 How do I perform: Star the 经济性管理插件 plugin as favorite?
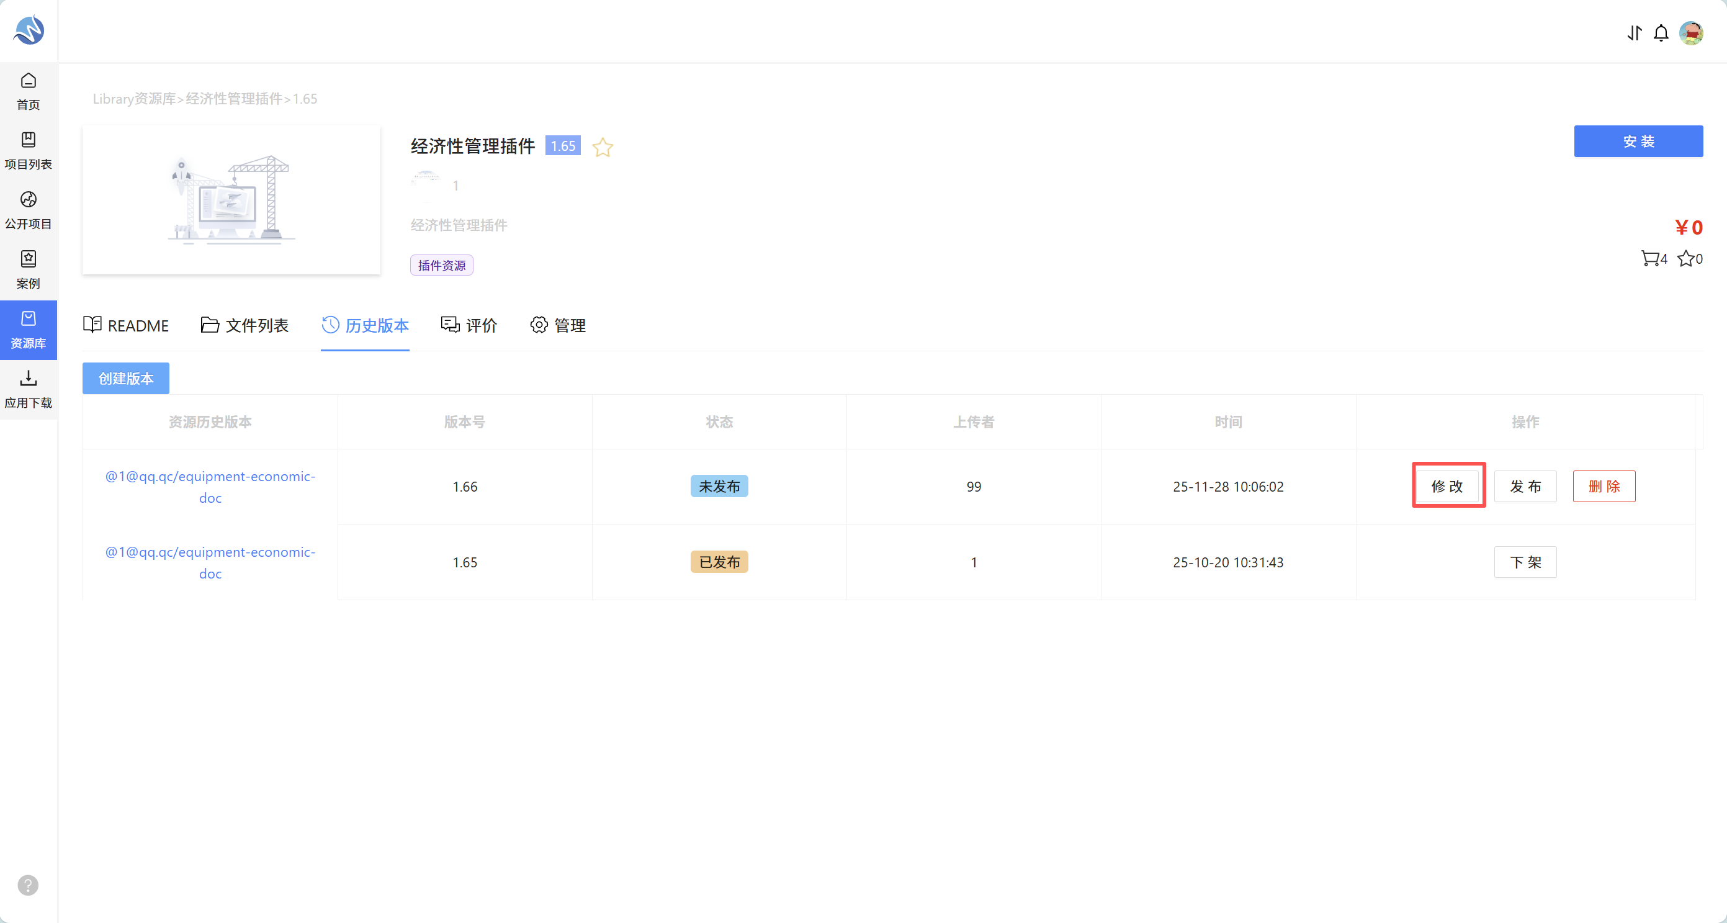(x=603, y=147)
